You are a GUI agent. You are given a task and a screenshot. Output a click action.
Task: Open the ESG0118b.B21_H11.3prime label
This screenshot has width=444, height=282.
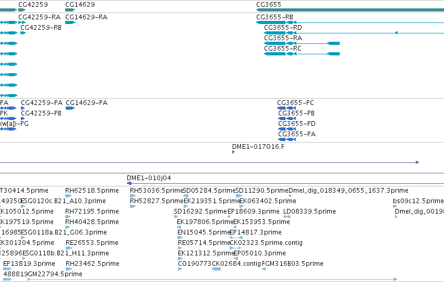tap(66, 253)
